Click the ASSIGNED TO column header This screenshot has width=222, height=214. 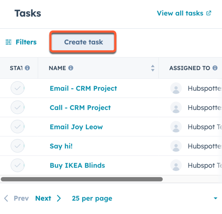point(190,68)
